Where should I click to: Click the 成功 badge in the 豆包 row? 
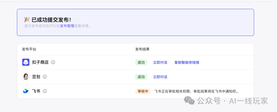(141, 77)
